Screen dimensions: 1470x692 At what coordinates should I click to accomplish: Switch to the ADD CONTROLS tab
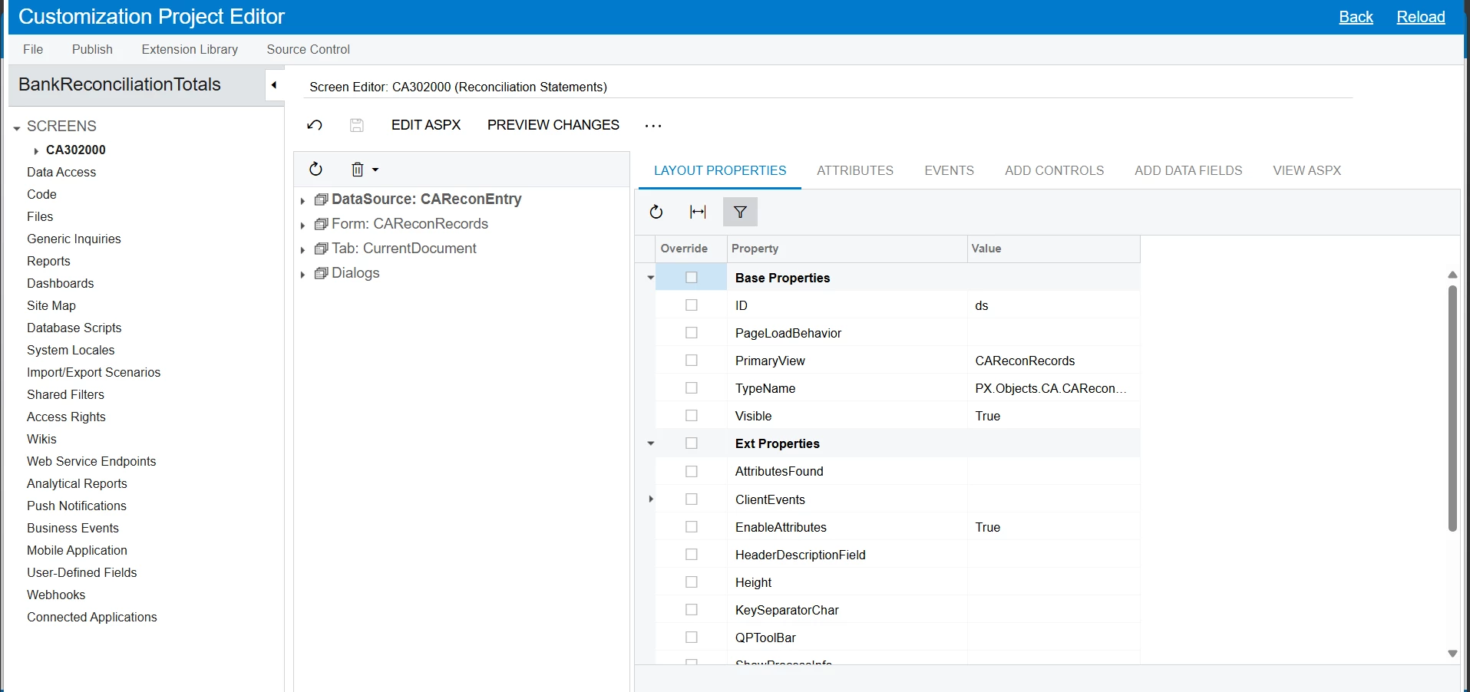pos(1054,170)
